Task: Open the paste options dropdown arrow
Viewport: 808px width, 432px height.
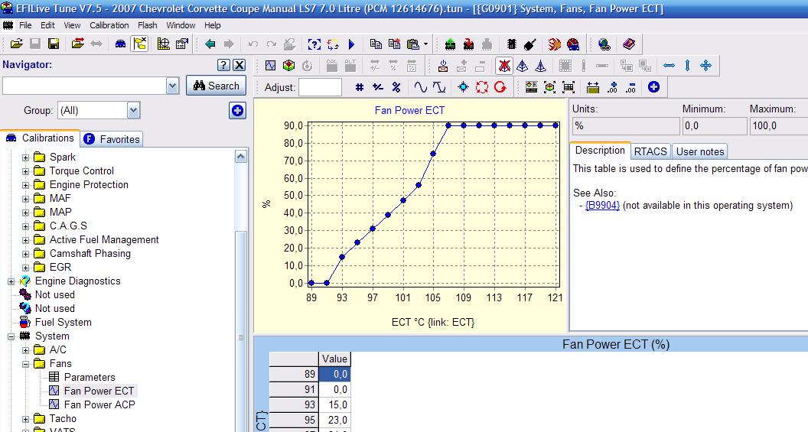Action: (425, 44)
